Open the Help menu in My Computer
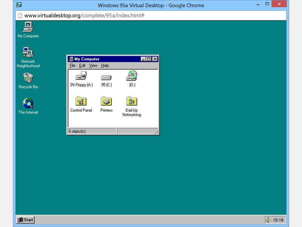Image resolution: width=302 pixels, height=227 pixels. (105, 65)
